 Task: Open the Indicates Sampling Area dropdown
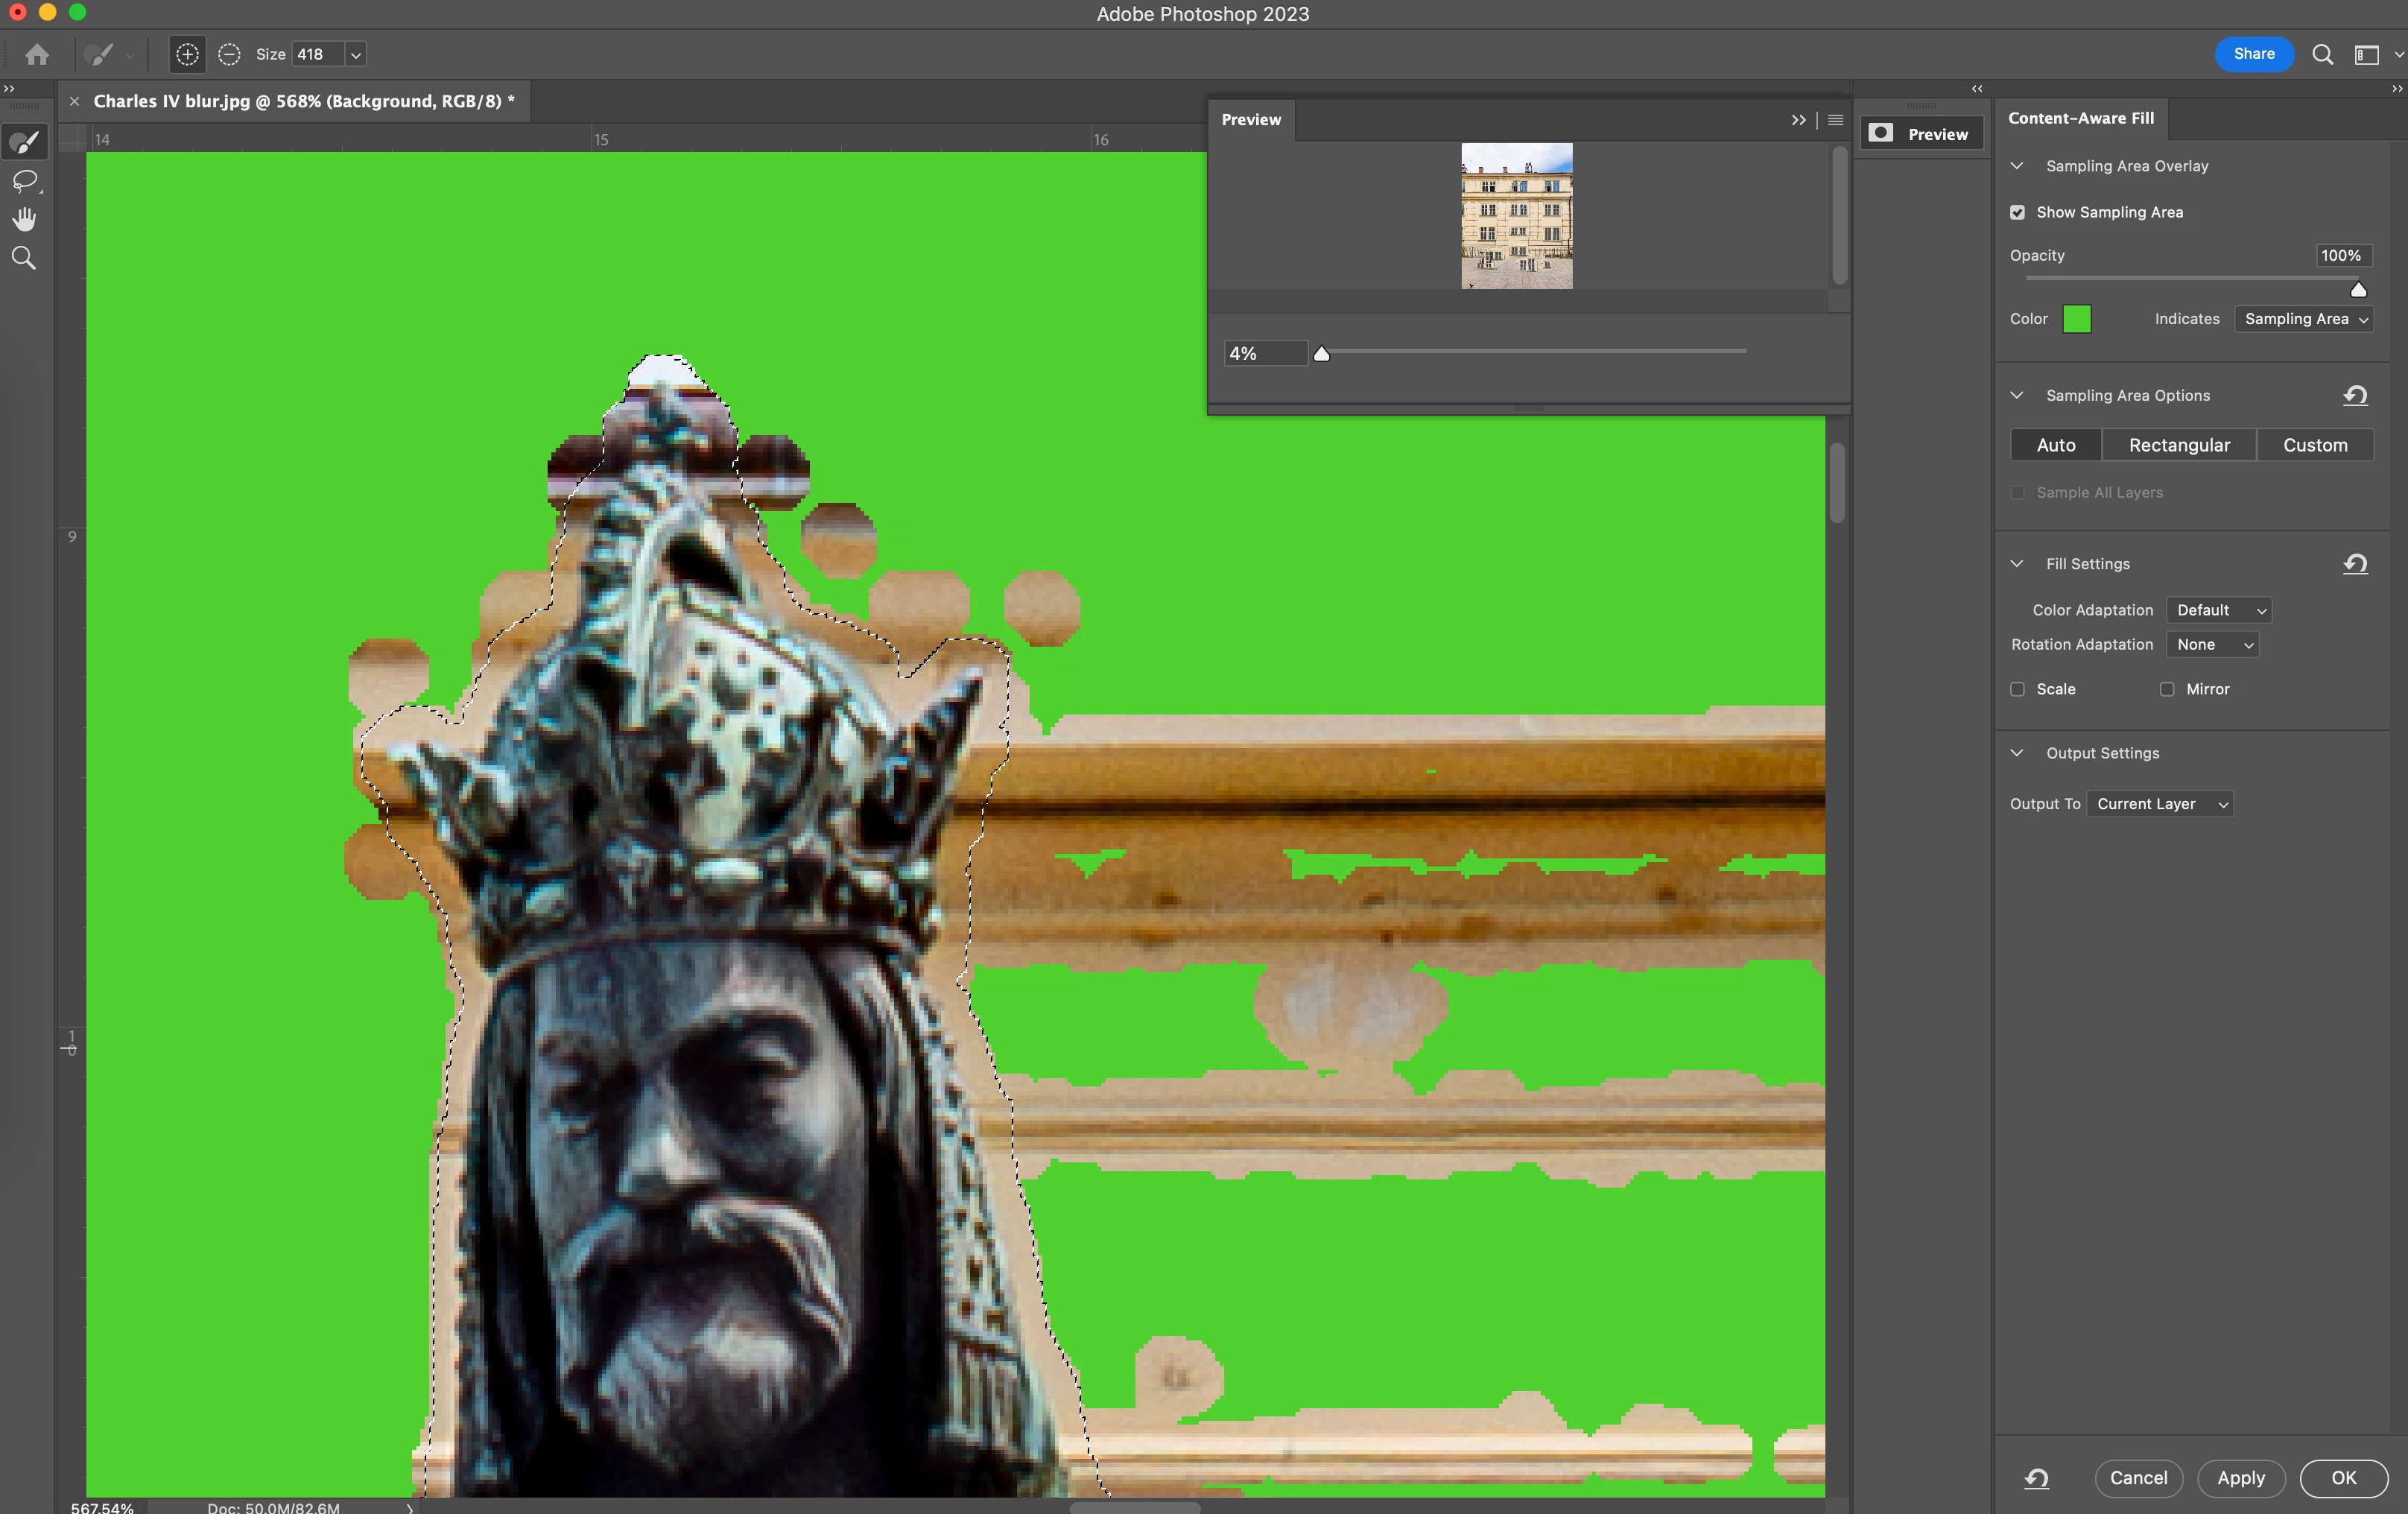(2304, 319)
